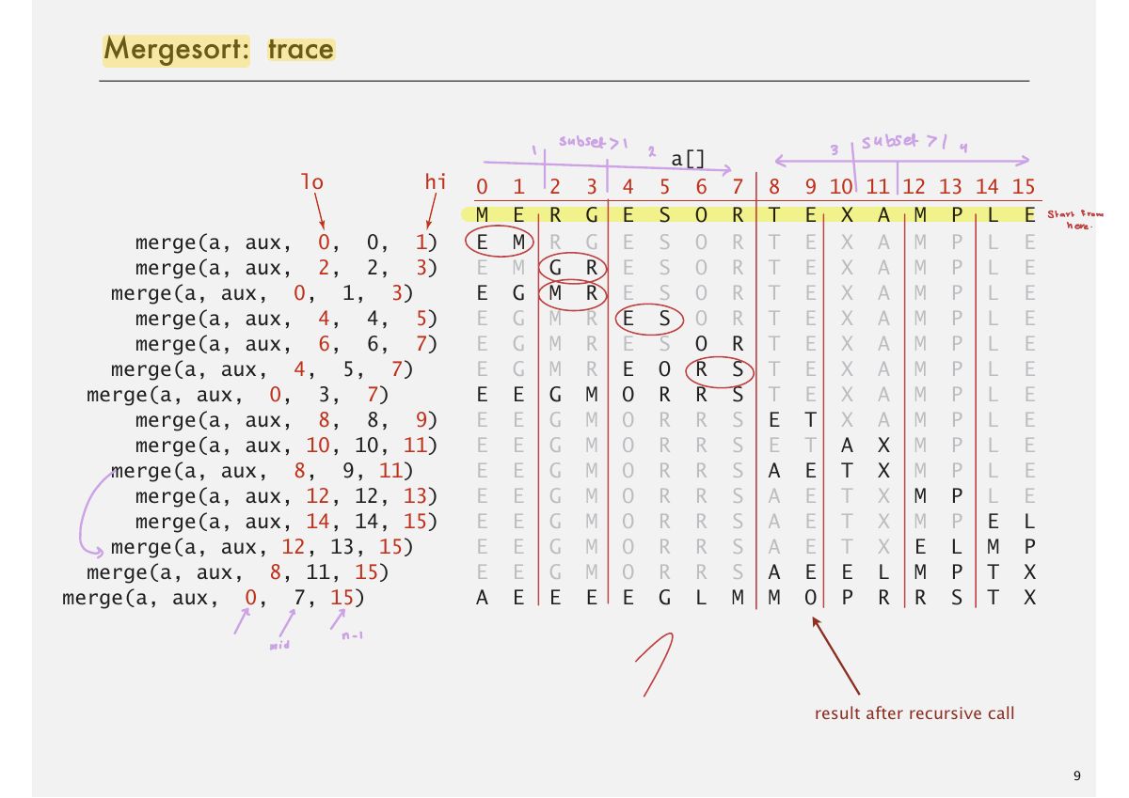The image size is (1129, 798).
Task: Select the line "merge(a, aux, 0, 0, 1)"
Action: point(287,243)
